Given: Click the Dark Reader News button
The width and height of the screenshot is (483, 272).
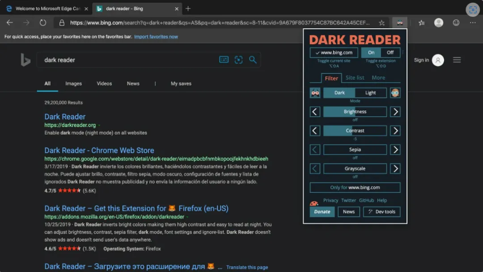Looking at the screenshot, I should point(349,212).
